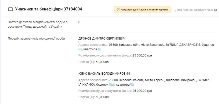Click the 'Перелік засновників юридичної особи' label

[x=36, y=39]
